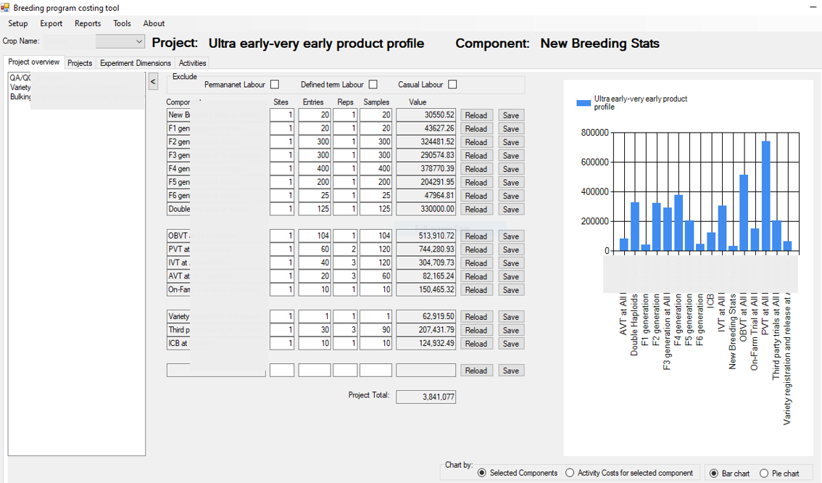The image size is (822, 483).
Task: Click Save on the empty bottom row
Action: click(511, 371)
